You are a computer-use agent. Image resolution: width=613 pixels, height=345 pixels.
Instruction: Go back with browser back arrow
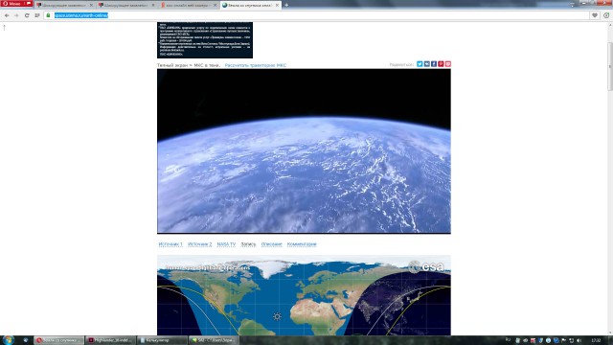coord(7,15)
